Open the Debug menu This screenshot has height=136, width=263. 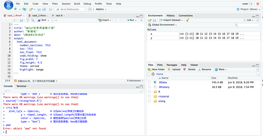click(87, 4)
